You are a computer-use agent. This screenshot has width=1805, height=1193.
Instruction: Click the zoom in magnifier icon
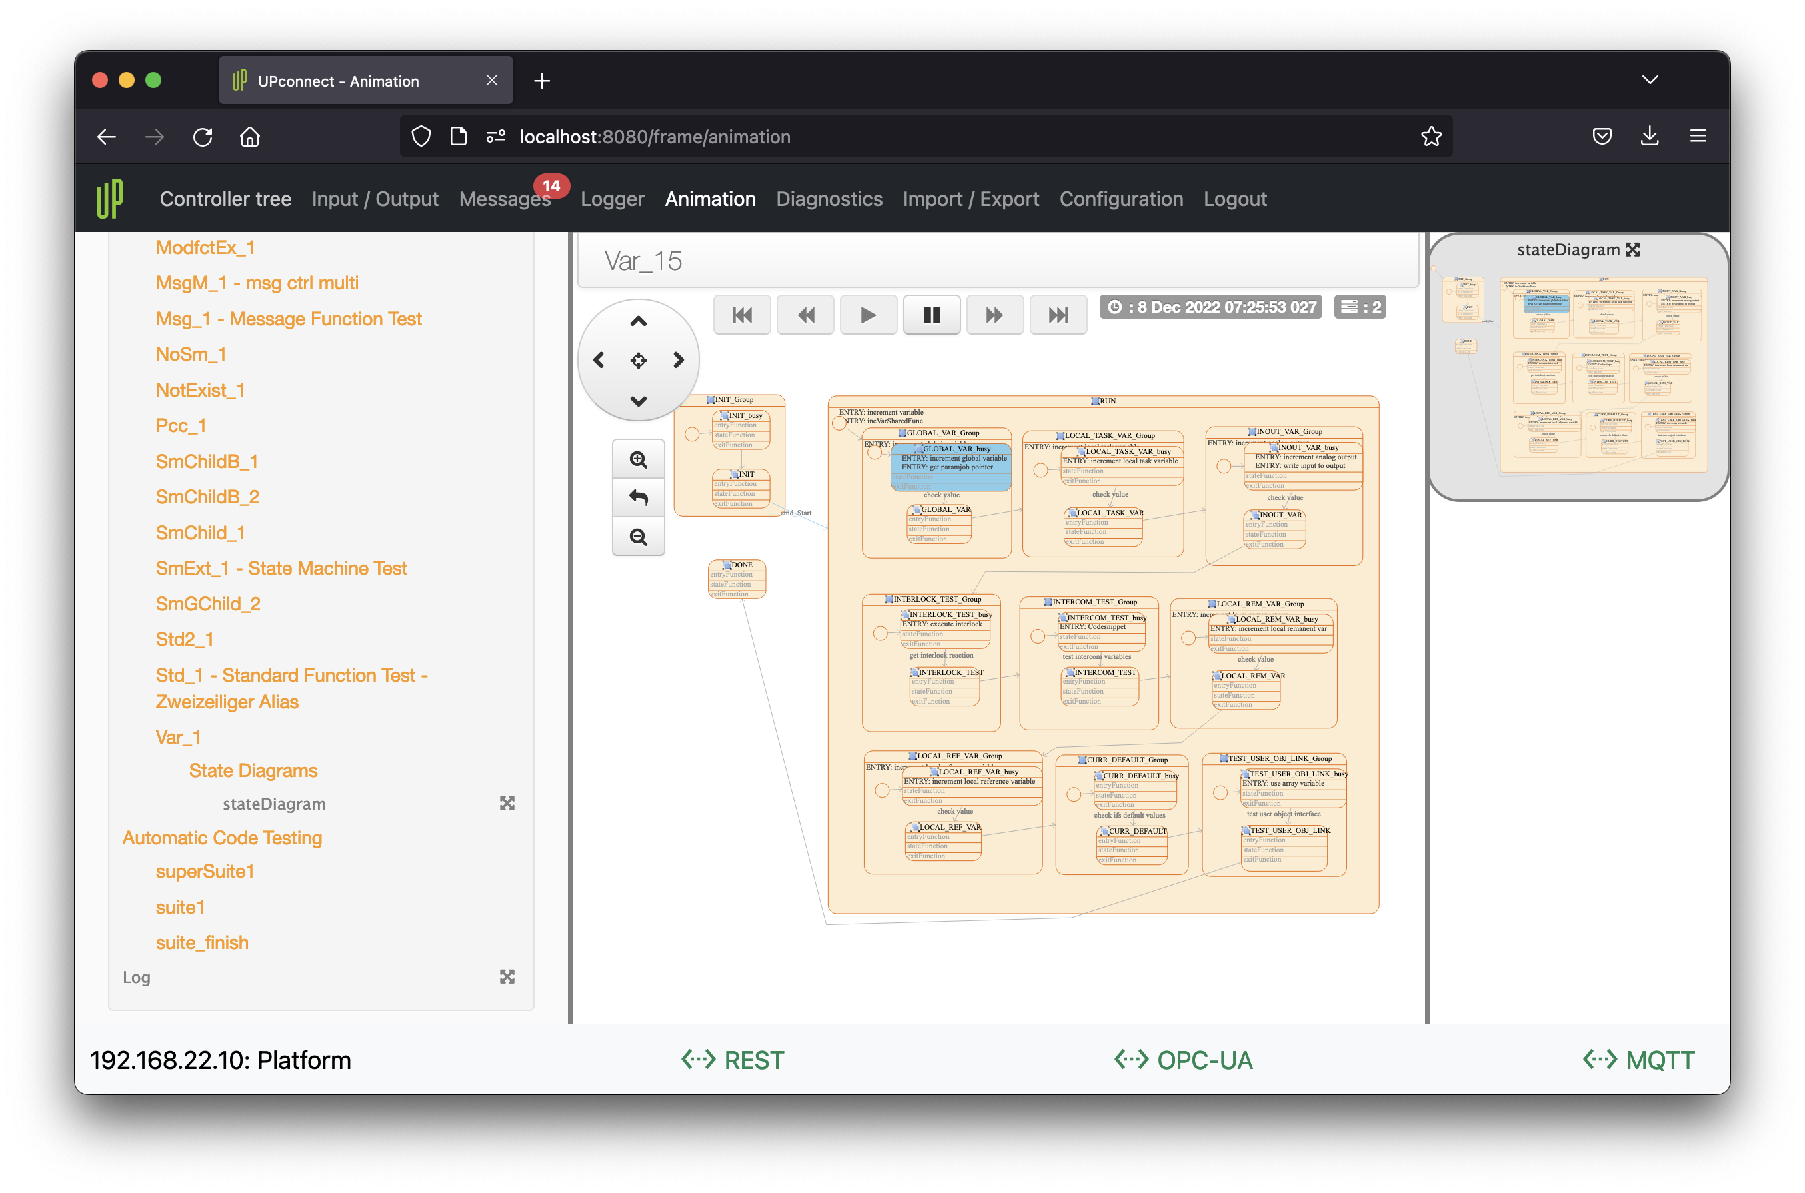pyautogui.click(x=638, y=460)
